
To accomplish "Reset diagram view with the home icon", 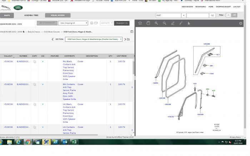I will [x=140, y=23].
